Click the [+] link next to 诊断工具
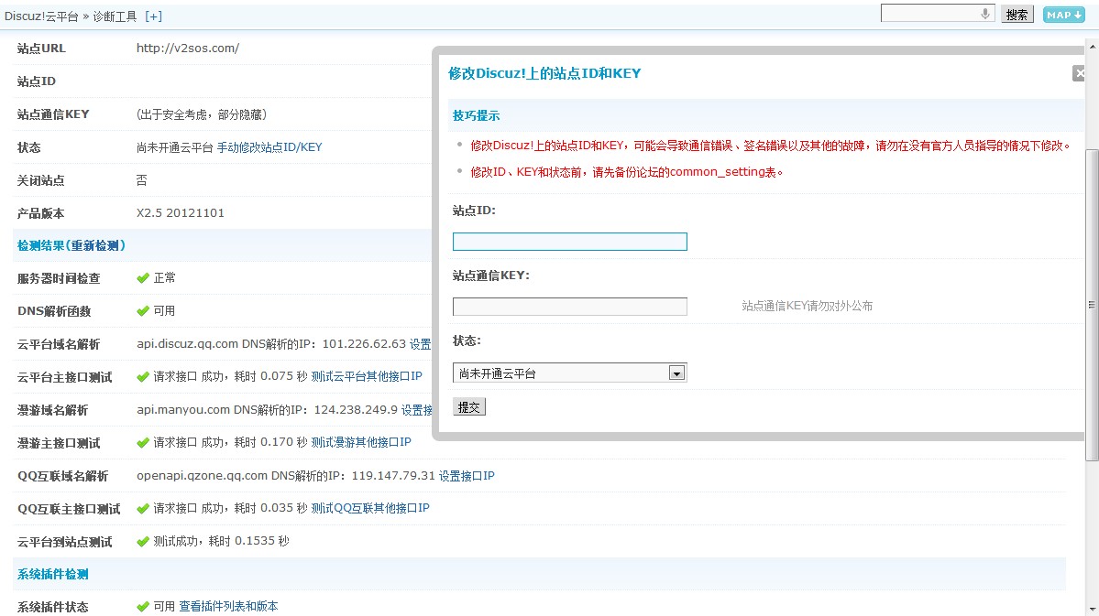 (153, 16)
